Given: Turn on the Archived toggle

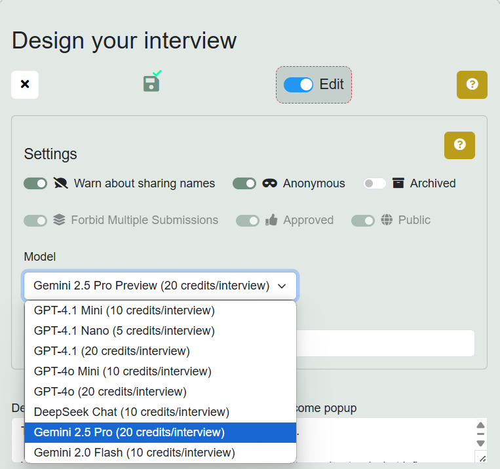Looking at the screenshot, I should [x=375, y=183].
